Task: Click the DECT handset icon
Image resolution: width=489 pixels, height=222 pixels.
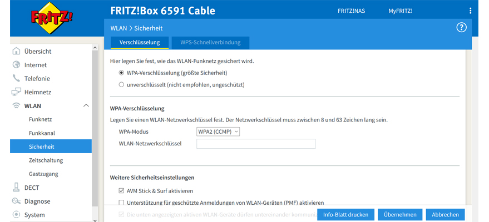Action: click(16, 188)
